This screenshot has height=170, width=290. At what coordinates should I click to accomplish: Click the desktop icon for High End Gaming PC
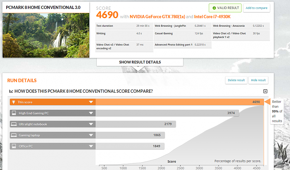[x=14, y=113]
